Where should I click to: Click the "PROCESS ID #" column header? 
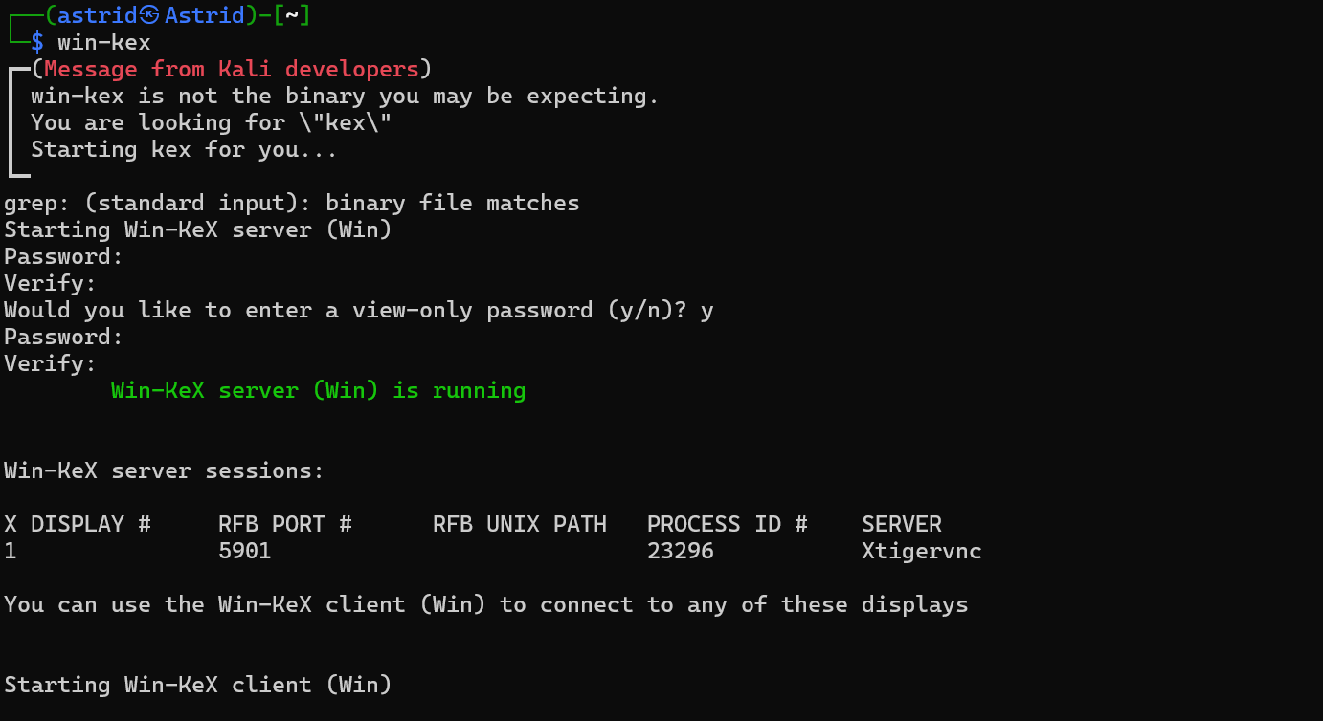(727, 524)
